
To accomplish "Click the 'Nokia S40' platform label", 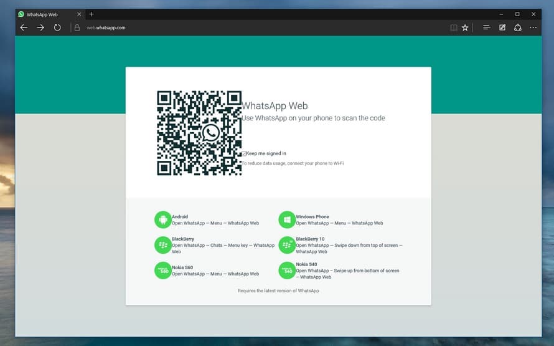I will pyautogui.click(x=306, y=264).
